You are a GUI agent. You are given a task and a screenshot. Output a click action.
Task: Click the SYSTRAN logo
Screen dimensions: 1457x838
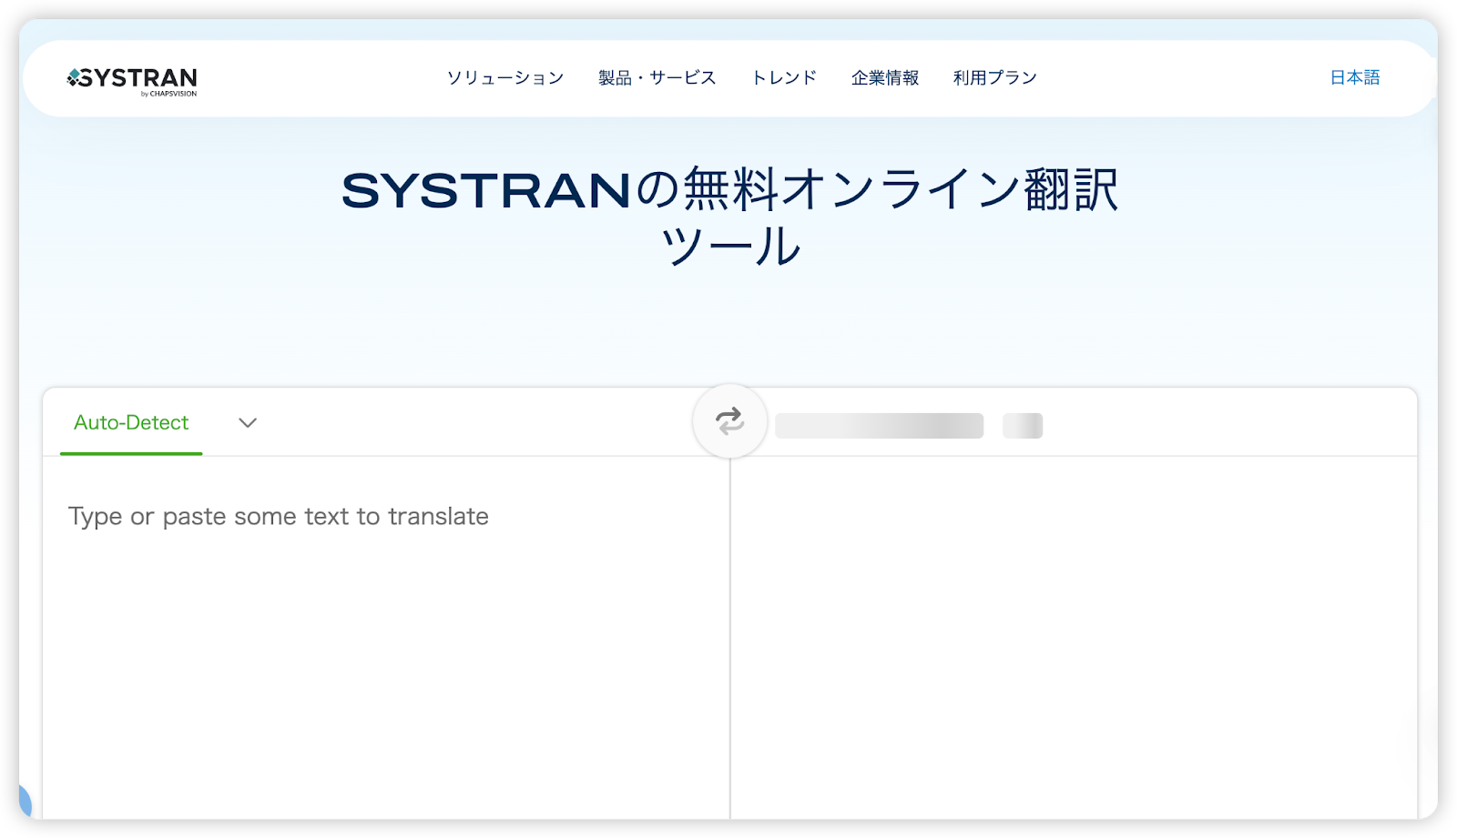click(132, 80)
